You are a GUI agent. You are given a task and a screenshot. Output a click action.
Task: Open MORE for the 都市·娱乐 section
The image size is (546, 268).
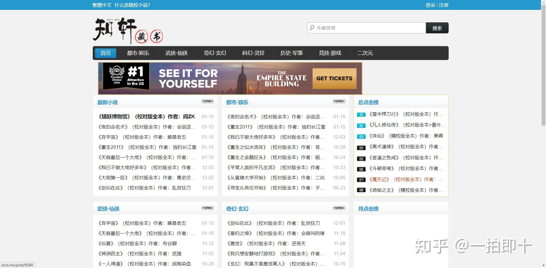tap(339, 101)
